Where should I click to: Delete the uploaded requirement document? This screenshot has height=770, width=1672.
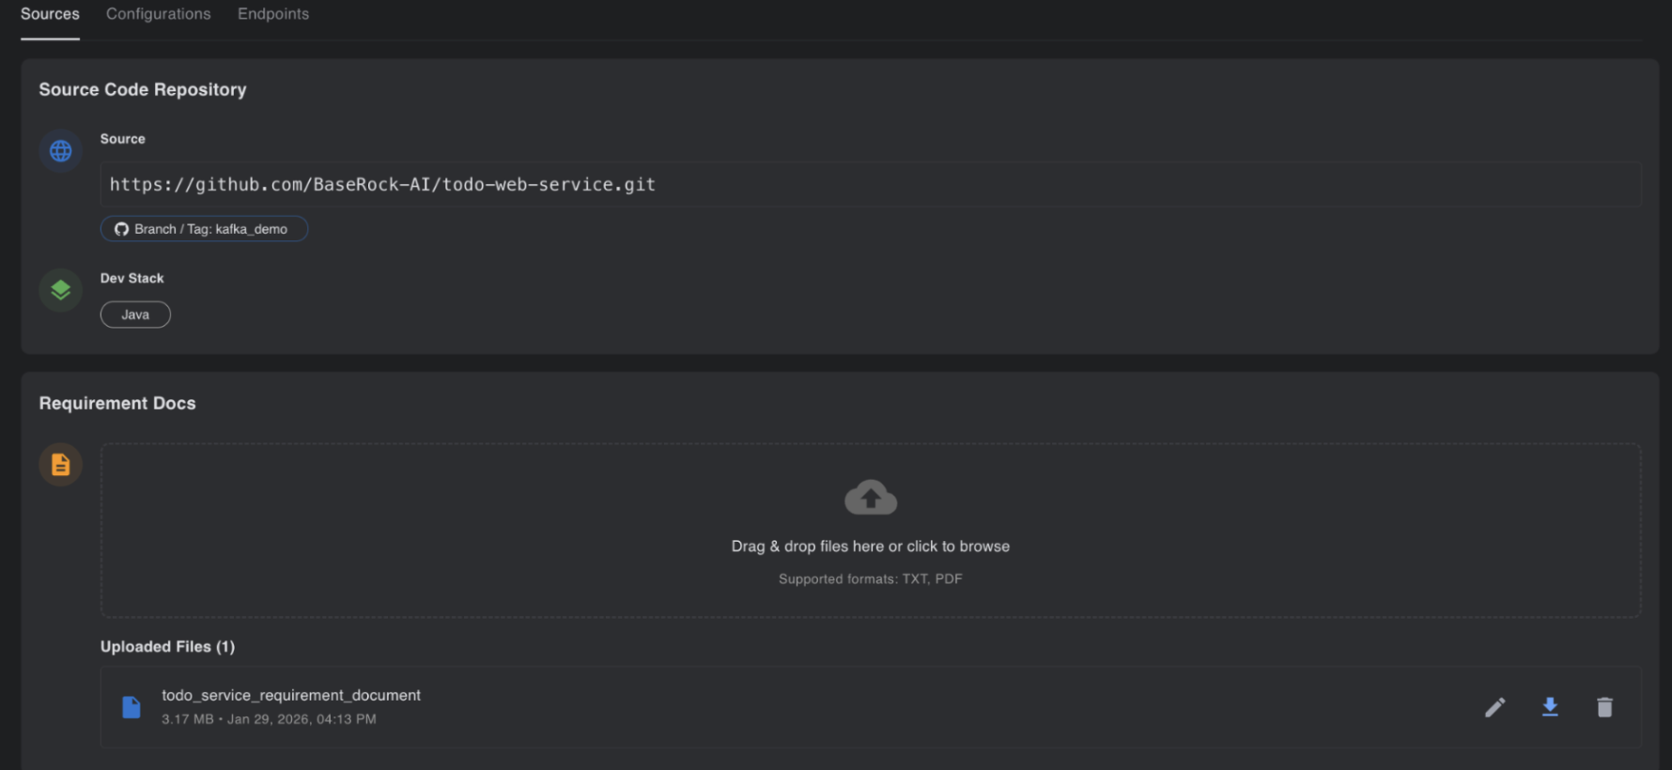(x=1604, y=707)
